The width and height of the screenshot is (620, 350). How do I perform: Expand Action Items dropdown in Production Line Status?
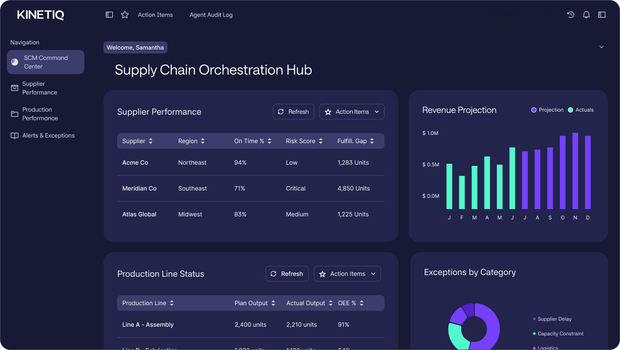[x=347, y=274]
